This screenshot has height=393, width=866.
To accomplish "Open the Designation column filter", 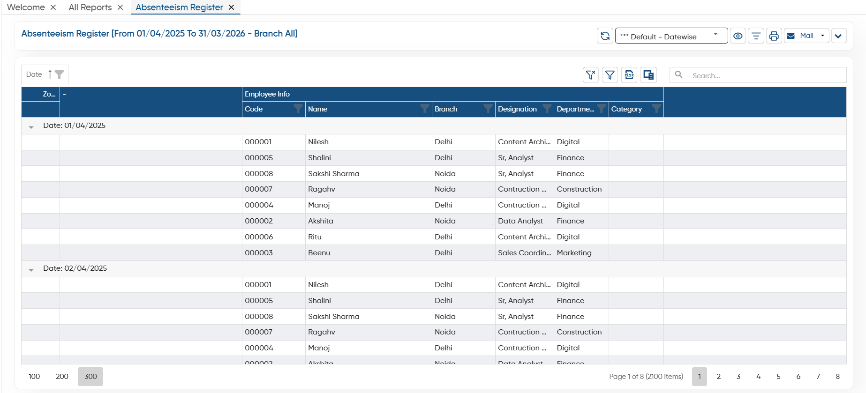I will [x=546, y=109].
